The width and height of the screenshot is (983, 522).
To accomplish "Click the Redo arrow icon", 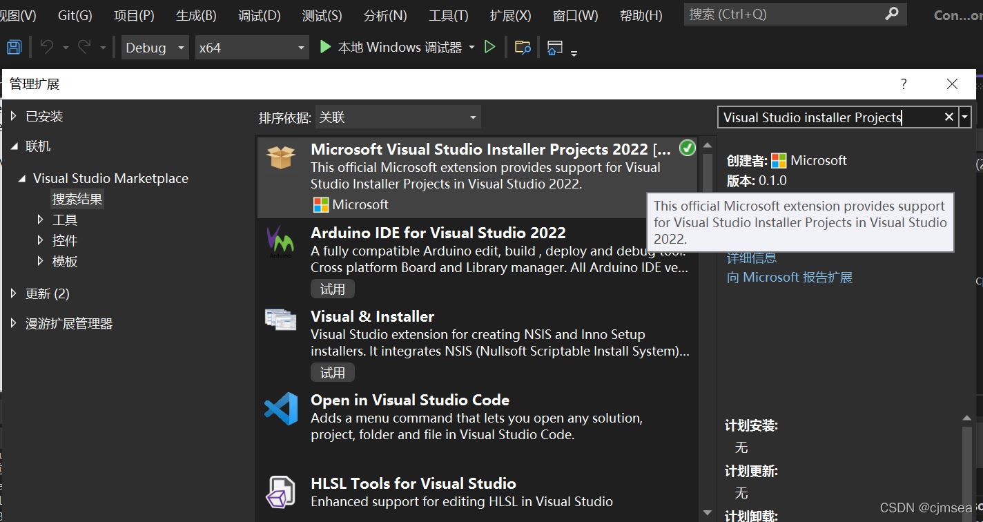I will [x=84, y=47].
